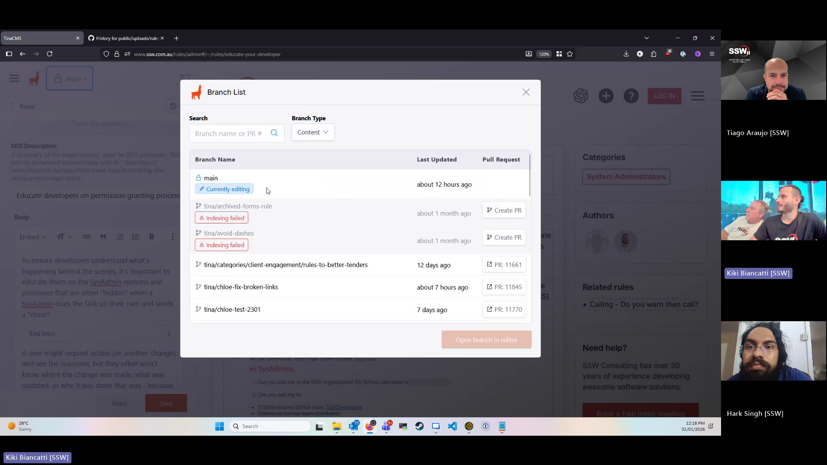The width and height of the screenshot is (827, 465).
Task: Click Create PR for tina/avoid-dashes branch
Action: tap(504, 237)
